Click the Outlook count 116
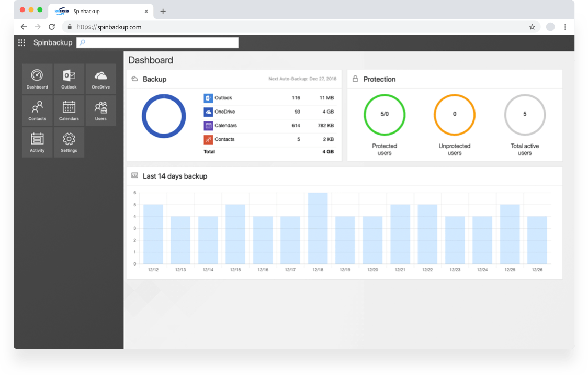This screenshot has height=376, width=588. tap(296, 98)
